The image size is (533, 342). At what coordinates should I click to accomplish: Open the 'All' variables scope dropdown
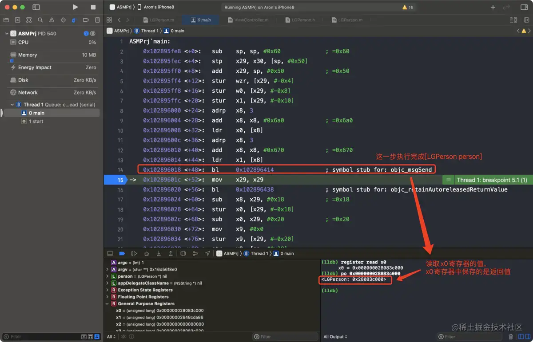tap(111, 337)
